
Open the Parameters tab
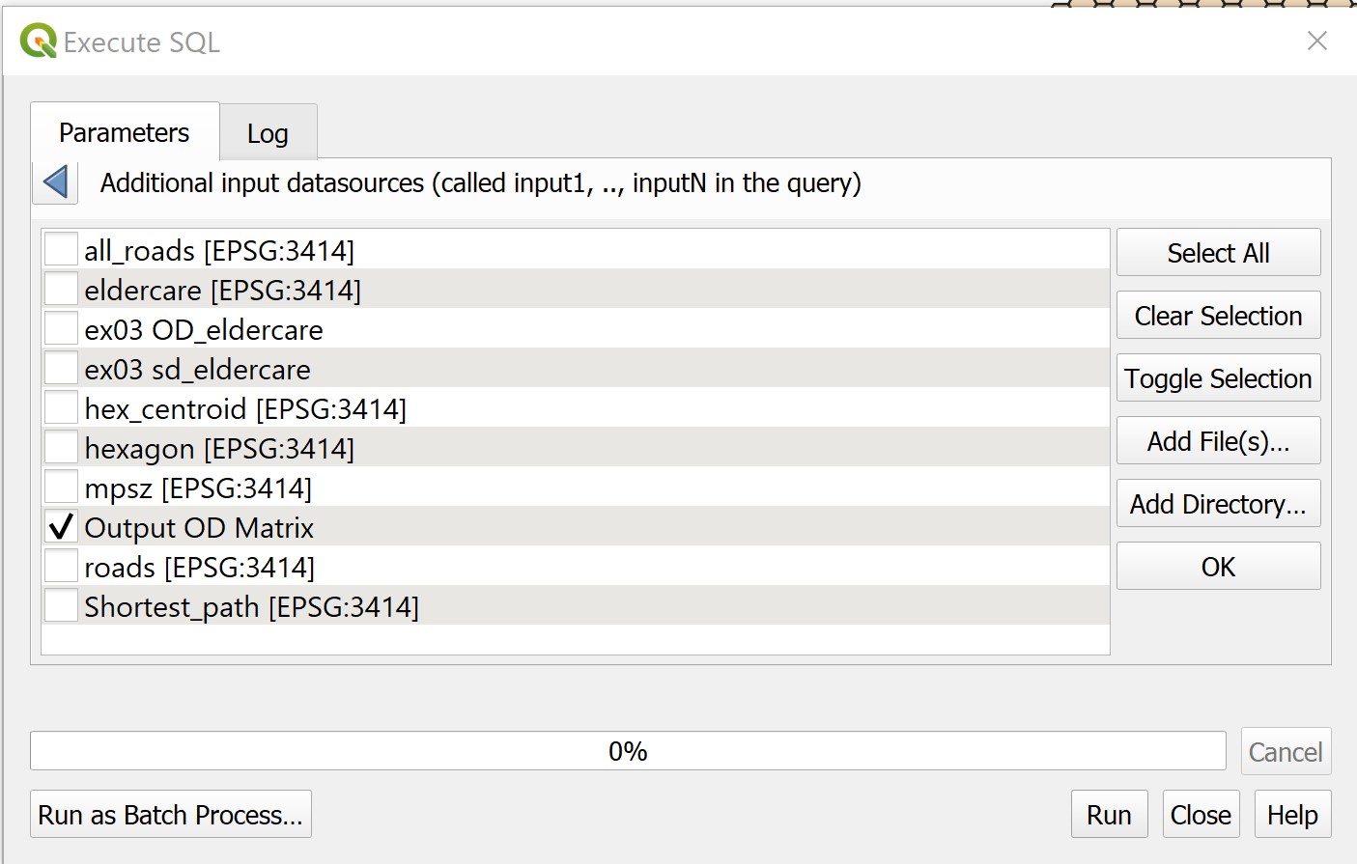[125, 132]
